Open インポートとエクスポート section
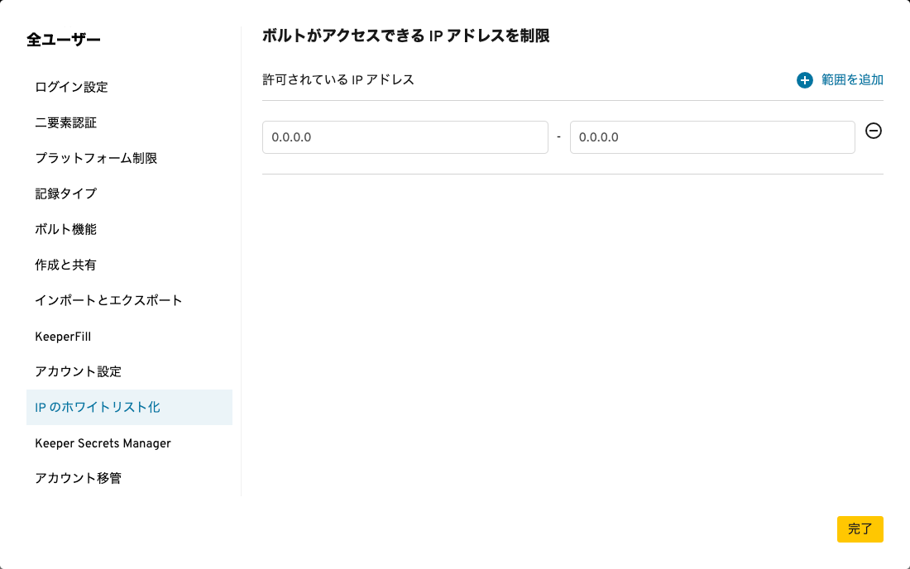This screenshot has height=569, width=910. click(108, 300)
